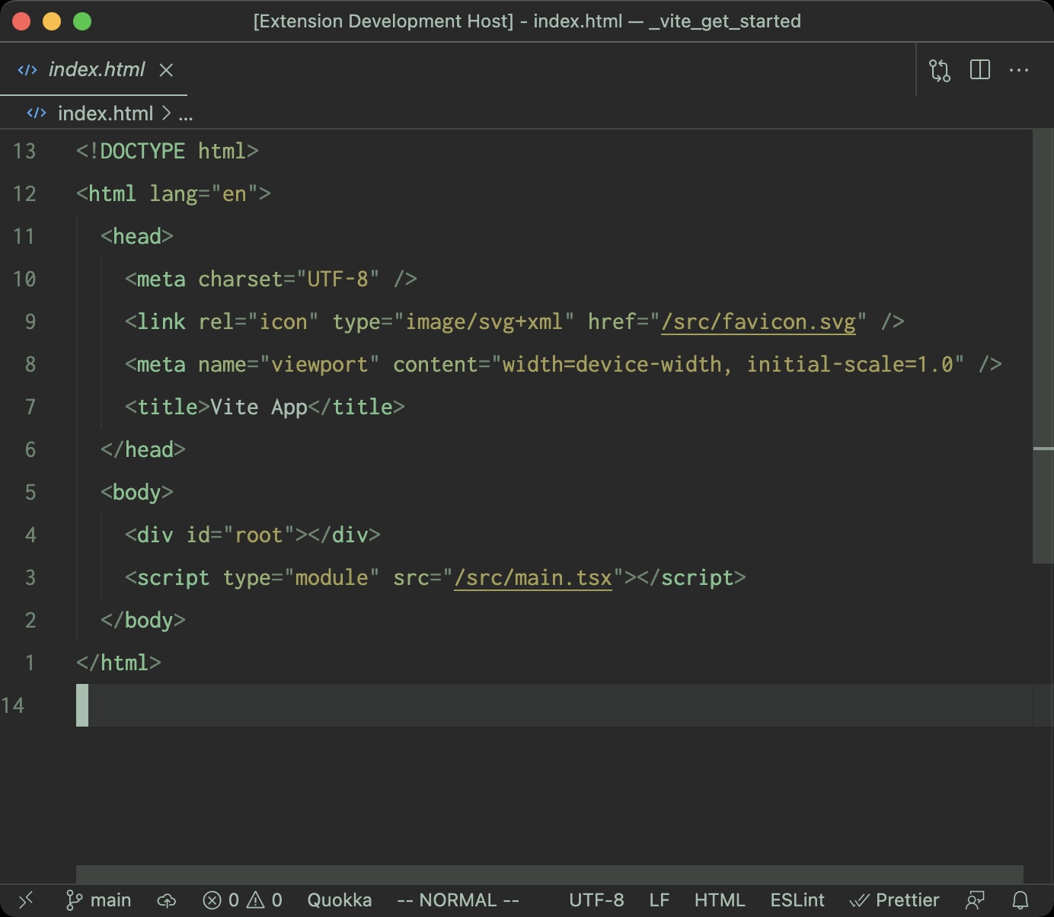Click the cloud publish changes icon
The image size is (1054, 917).
(x=167, y=900)
